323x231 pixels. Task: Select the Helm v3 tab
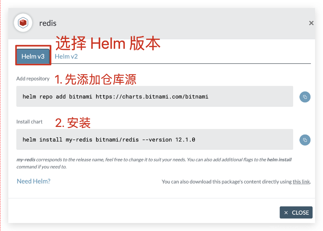point(33,56)
